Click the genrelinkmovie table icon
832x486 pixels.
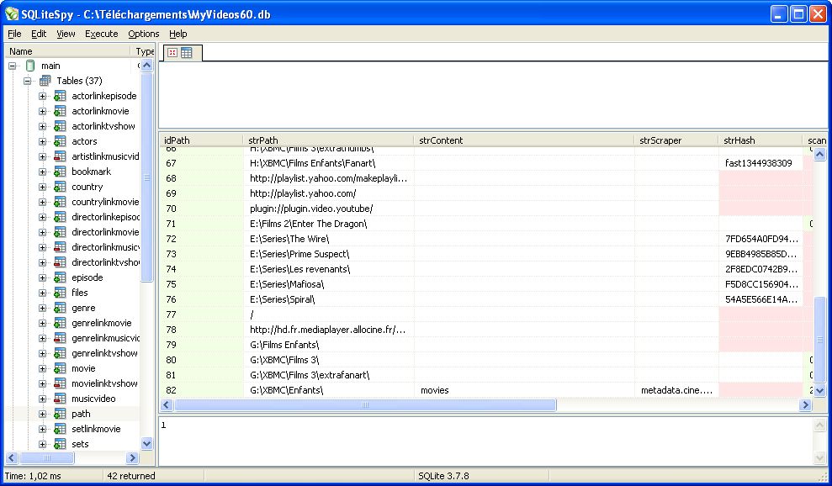point(60,323)
